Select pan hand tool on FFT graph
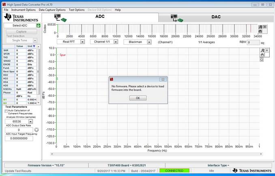This screenshot has height=176, width=275. [262, 55]
